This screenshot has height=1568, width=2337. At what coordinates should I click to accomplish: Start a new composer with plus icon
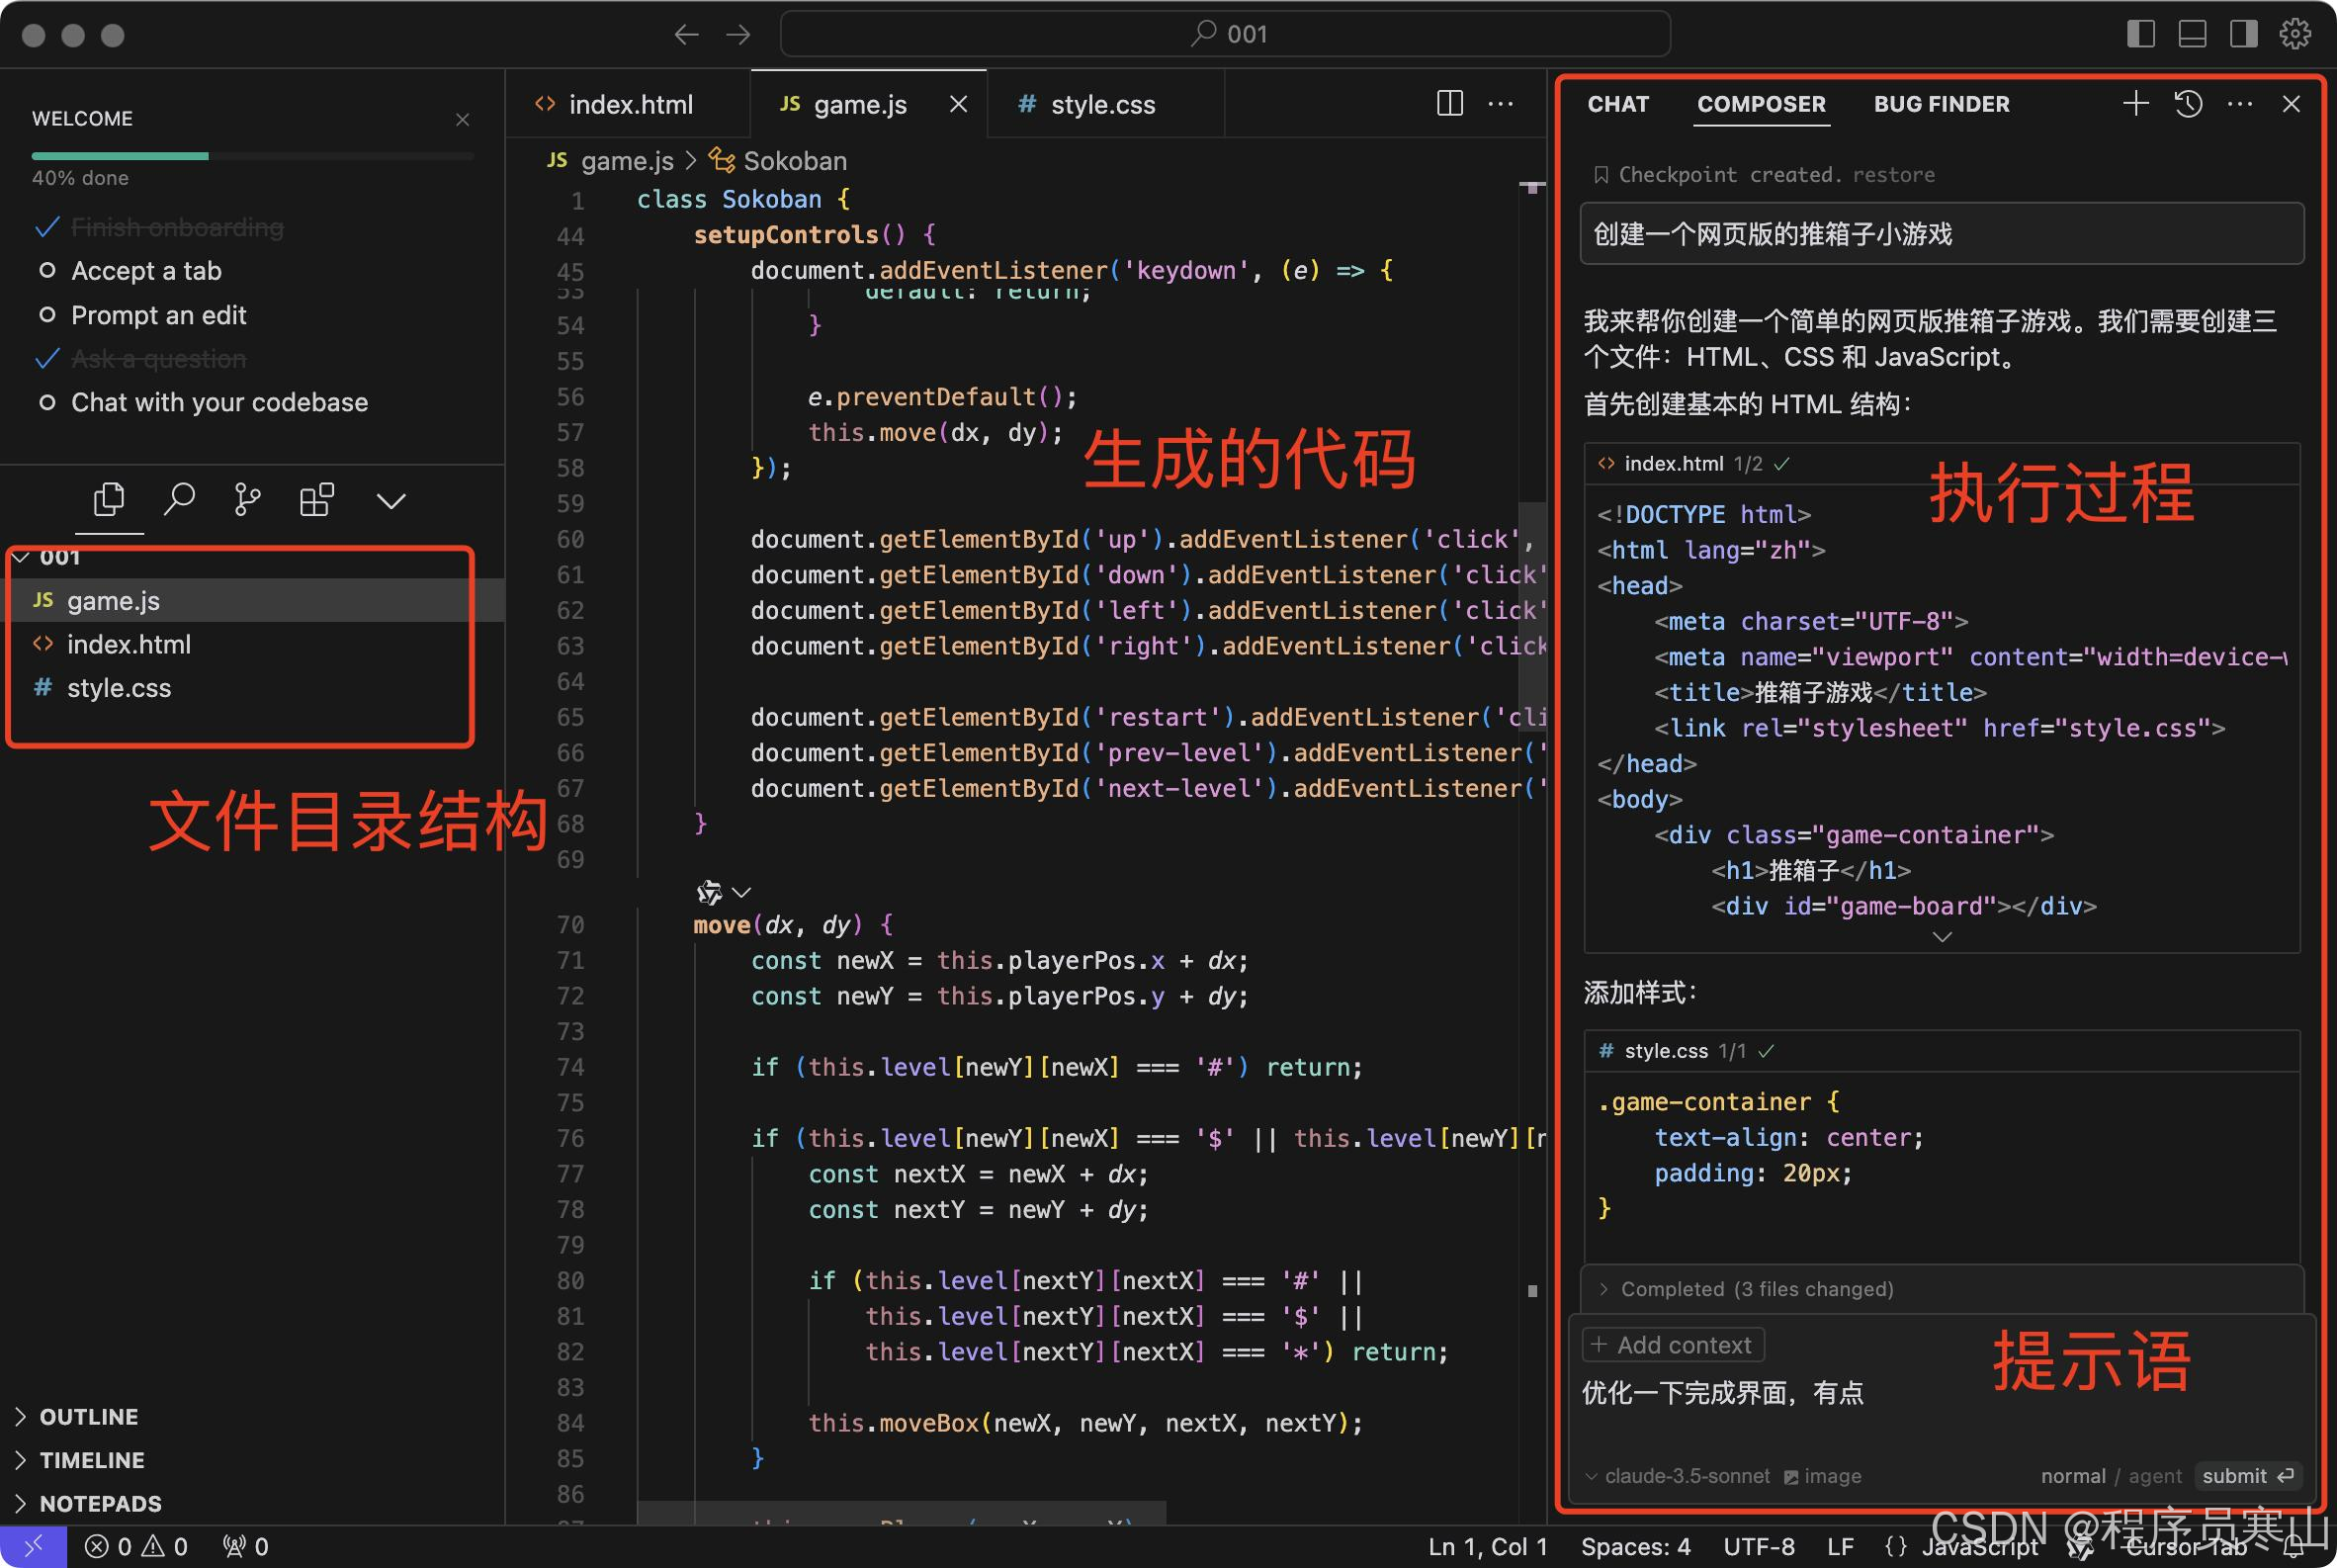pos(2135,104)
